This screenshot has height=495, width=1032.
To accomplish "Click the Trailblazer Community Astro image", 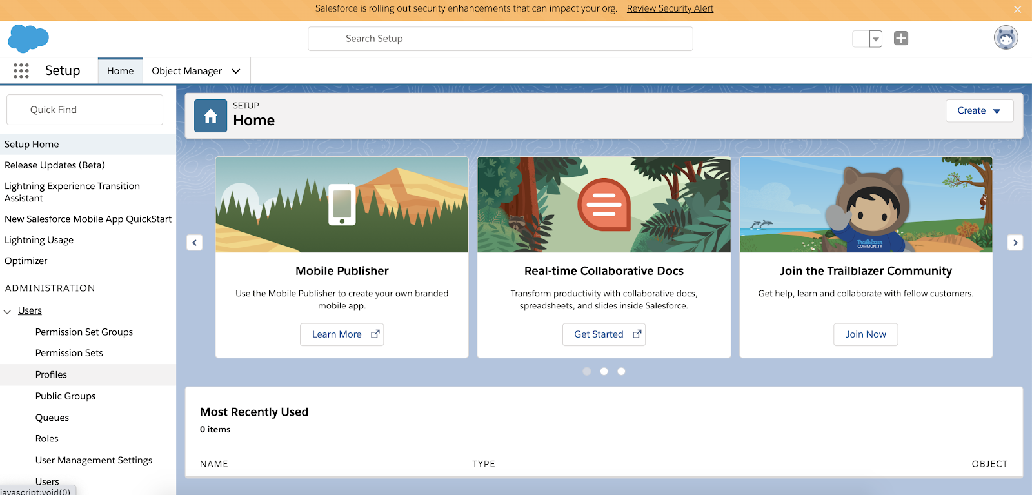I will pyautogui.click(x=866, y=205).
